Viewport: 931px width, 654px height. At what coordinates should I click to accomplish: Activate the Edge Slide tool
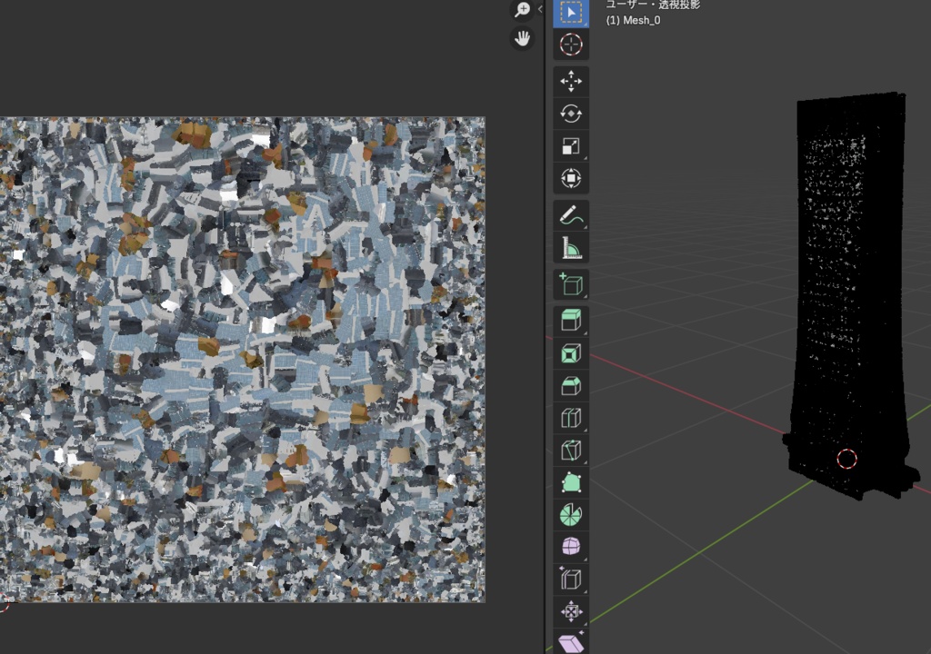tap(571, 579)
